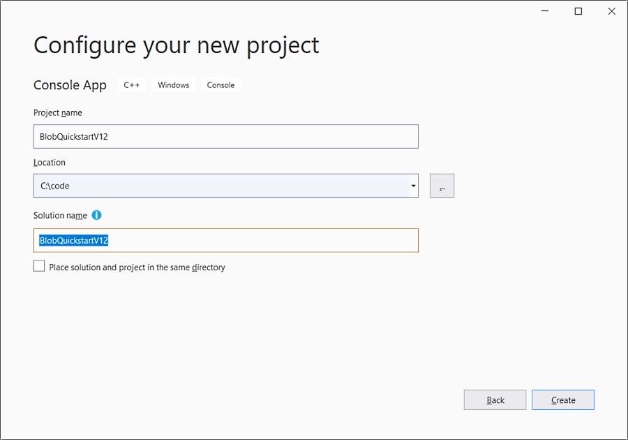
Task: Click the maximize window icon
Action: (577, 10)
